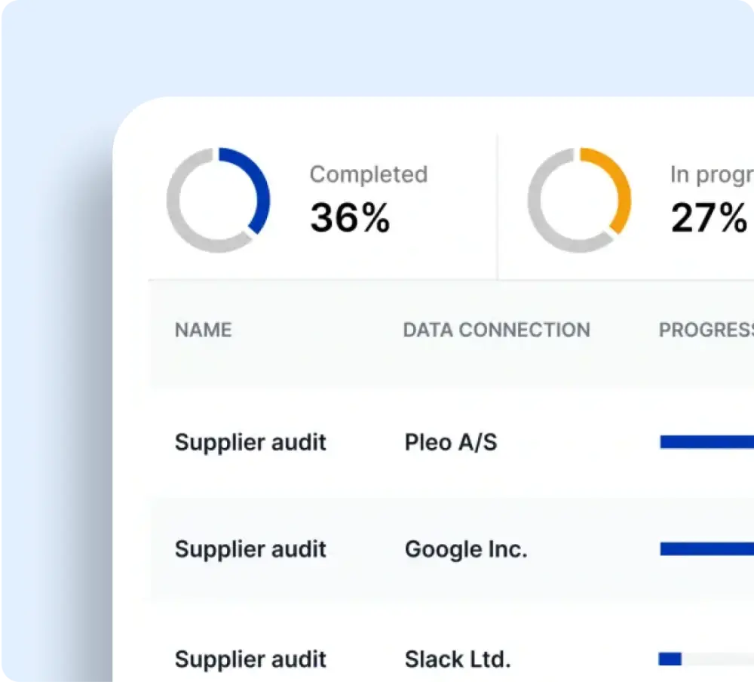Click the Pleo A/S data connection
This screenshot has height=682, width=754.
point(451,442)
